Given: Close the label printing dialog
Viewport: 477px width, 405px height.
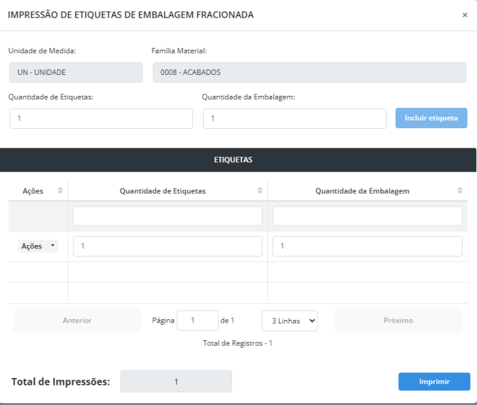Looking at the screenshot, I should pos(464,16).
